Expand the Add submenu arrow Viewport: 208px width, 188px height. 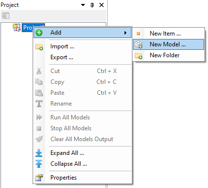(125, 33)
